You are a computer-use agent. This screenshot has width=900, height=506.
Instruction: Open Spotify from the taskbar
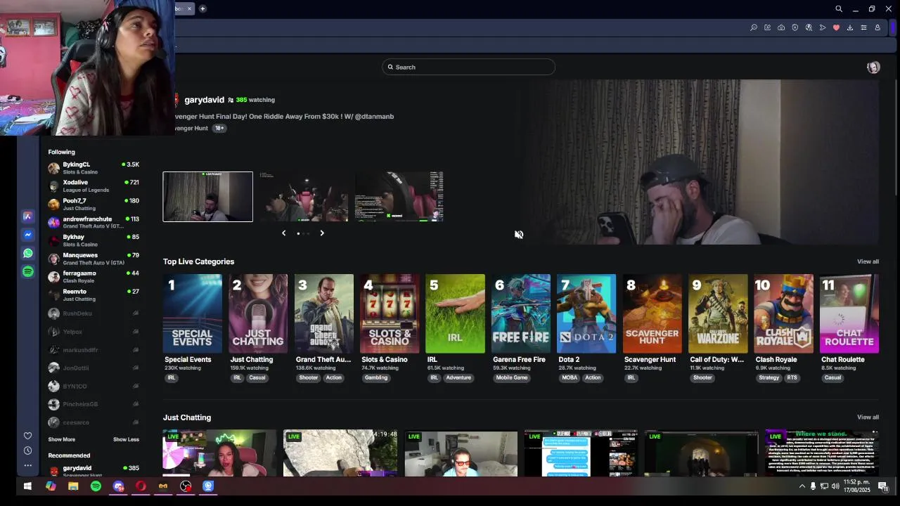pos(96,486)
